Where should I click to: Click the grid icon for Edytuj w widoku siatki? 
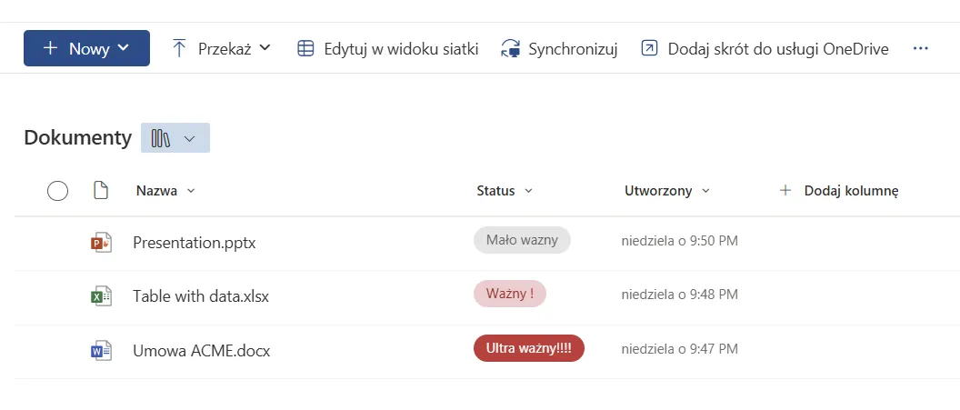(x=306, y=49)
